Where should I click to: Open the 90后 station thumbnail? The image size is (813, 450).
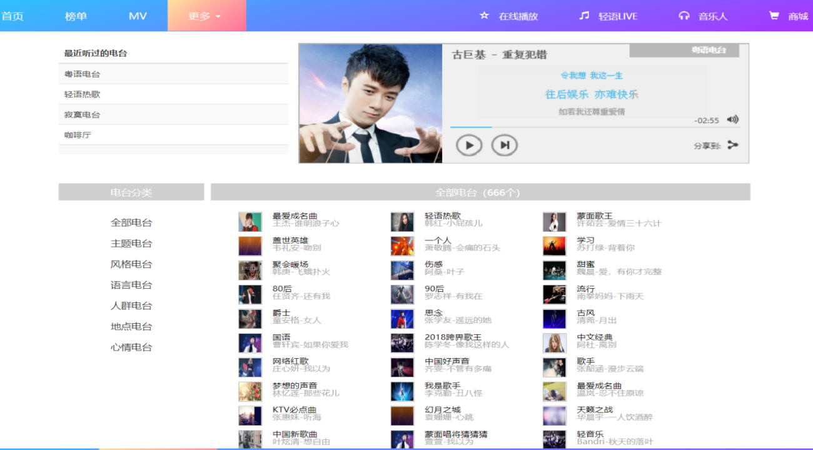[402, 294]
